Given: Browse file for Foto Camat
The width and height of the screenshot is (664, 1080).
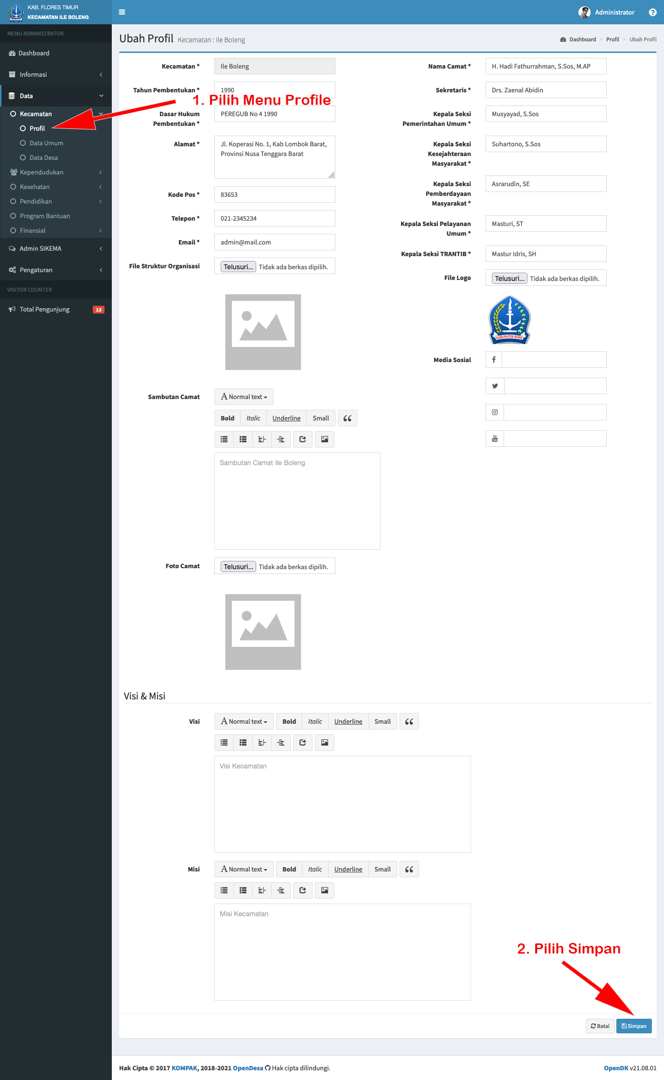Looking at the screenshot, I should 238,567.
